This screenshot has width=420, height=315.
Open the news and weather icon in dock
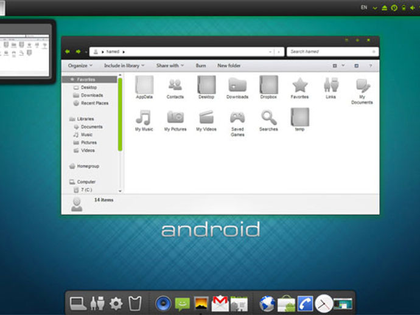239,304
